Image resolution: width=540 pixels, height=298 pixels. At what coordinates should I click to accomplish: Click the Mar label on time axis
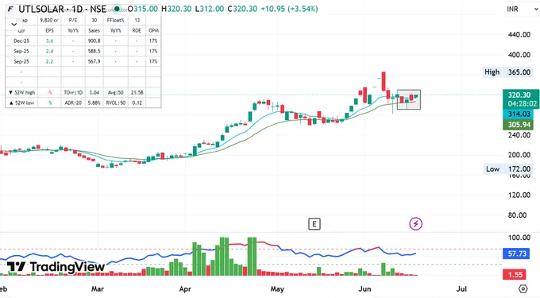[98, 288]
